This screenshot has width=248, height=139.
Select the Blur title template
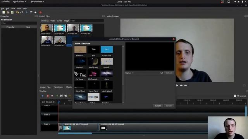coord(93,49)
